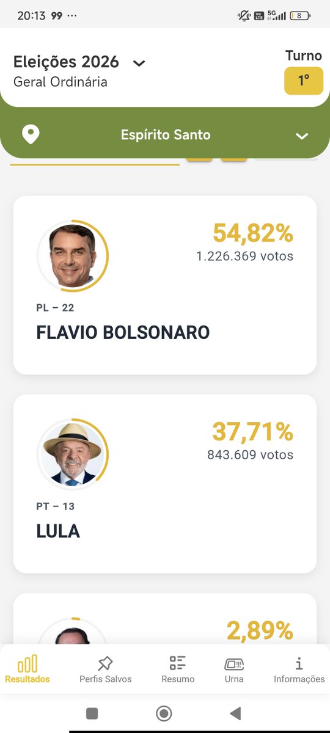
Task: Open the Informações info icon
Action: [299, 663]
